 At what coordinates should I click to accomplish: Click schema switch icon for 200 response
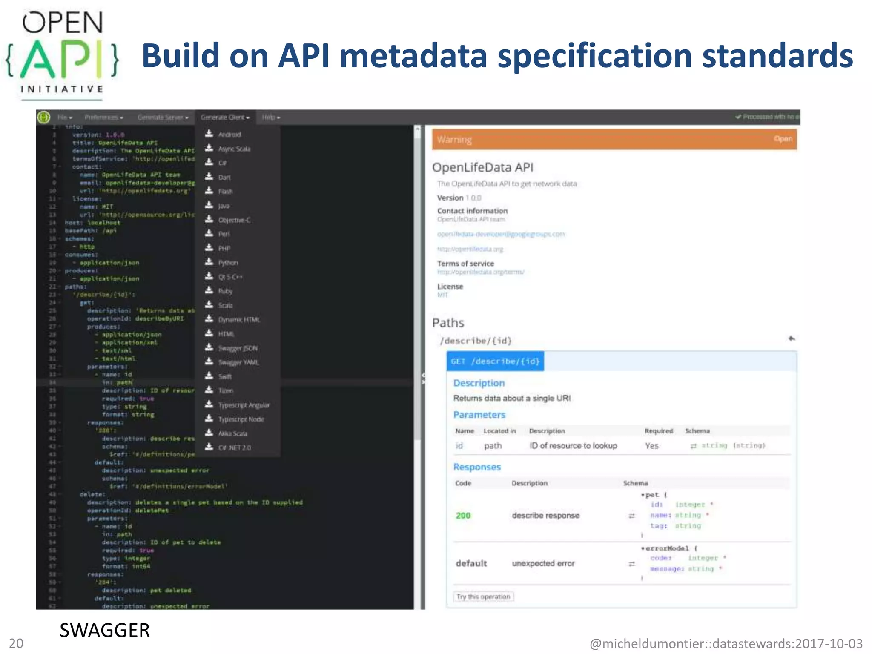pyautogui.click(x=632, y=516)
